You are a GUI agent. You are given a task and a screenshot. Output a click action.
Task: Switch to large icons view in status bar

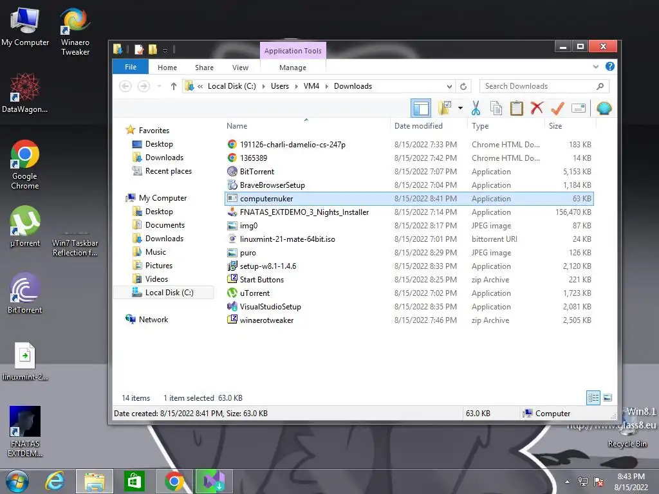pos(608,398)
